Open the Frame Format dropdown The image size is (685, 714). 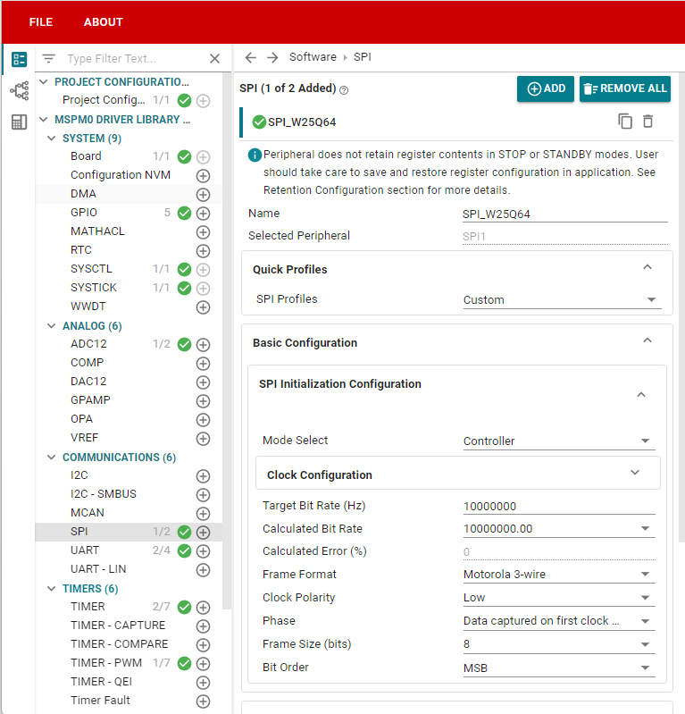[559, 575]
